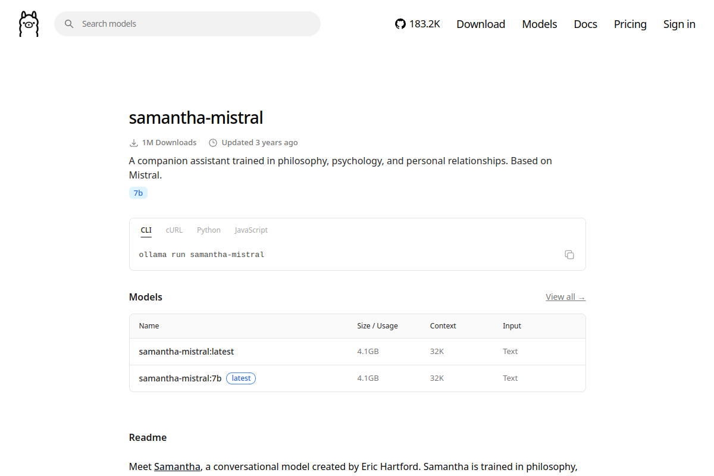
Task: Open the View all models link
Action: [566, 297]
